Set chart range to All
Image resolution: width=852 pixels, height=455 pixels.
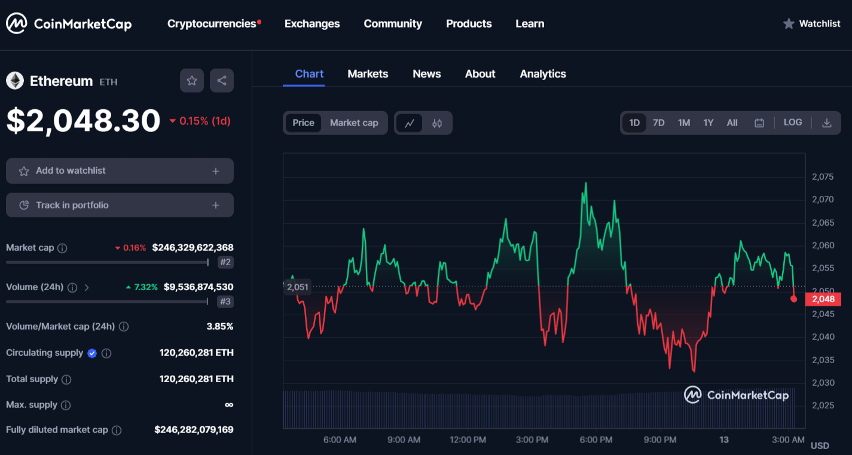tap(732, 123)
